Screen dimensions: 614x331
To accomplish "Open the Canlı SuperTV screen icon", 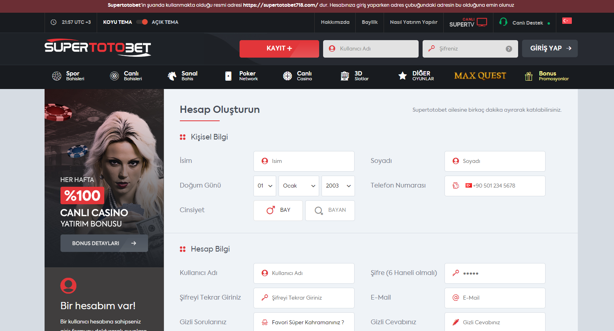I will coord(482,22).
